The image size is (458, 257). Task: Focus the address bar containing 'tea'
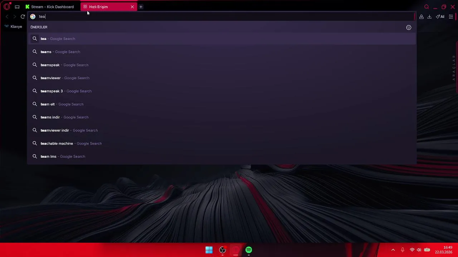(222, 16)
